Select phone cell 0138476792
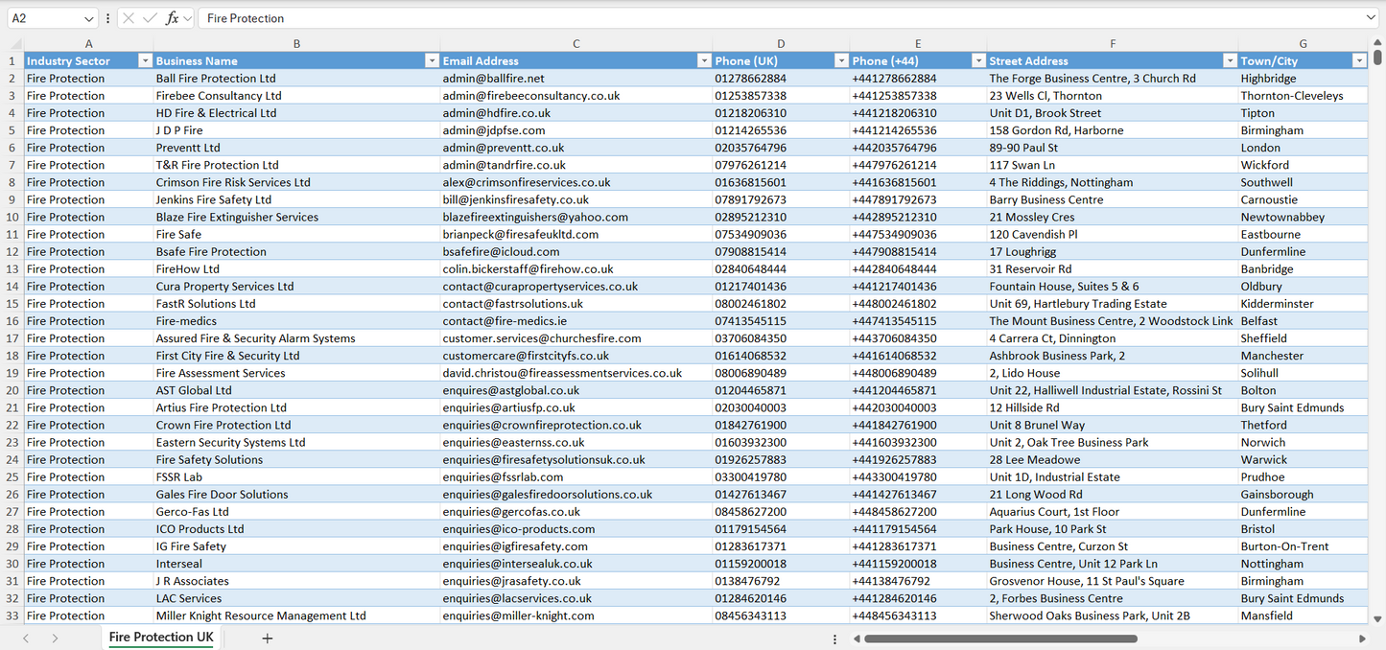 (x=782, y=581)
